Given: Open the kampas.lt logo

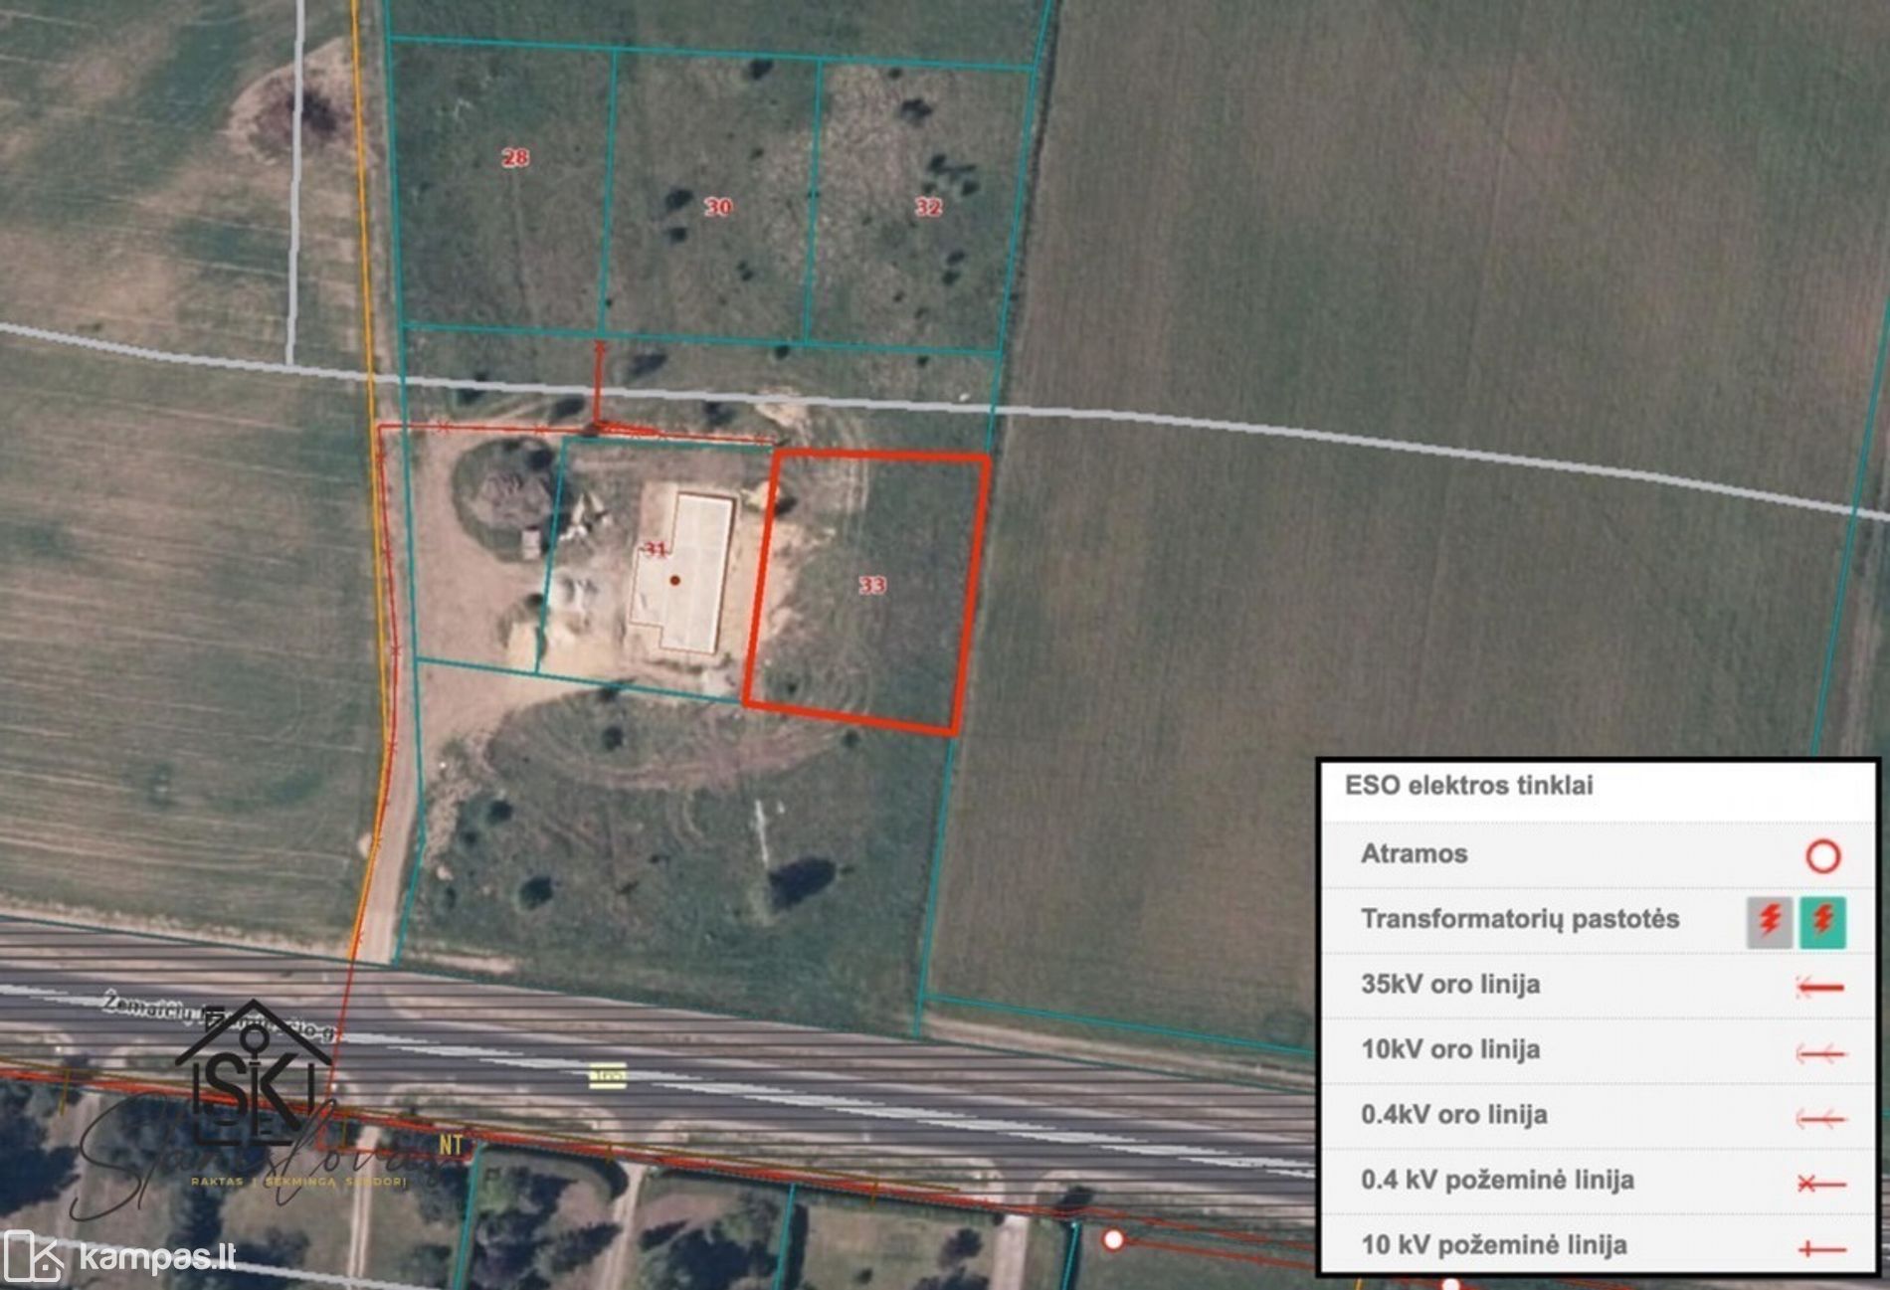Looking at the screenshot, I should 119,1257.
